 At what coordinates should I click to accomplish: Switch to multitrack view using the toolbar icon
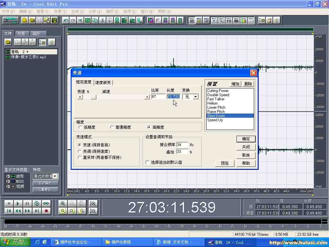(11, 20)
